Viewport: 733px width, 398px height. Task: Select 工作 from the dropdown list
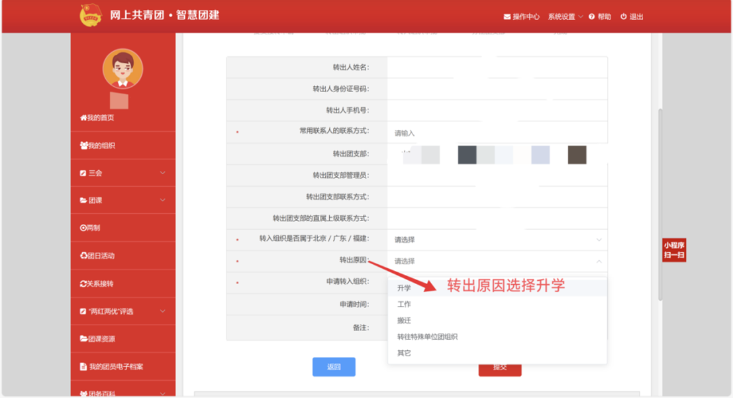[405, 305]
